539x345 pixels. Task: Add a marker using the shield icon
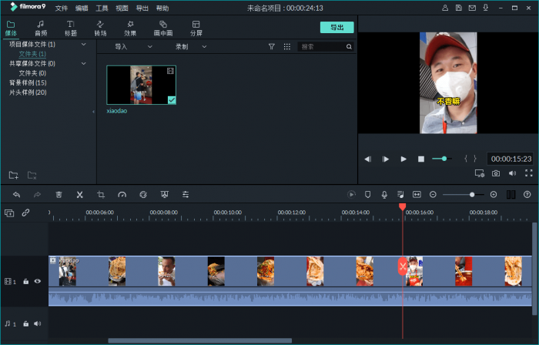tap(367, 195)
